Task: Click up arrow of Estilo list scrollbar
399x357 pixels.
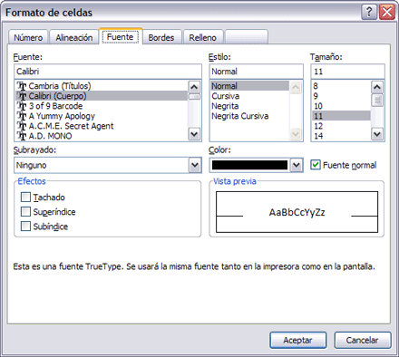Action: tap(296, 87)
